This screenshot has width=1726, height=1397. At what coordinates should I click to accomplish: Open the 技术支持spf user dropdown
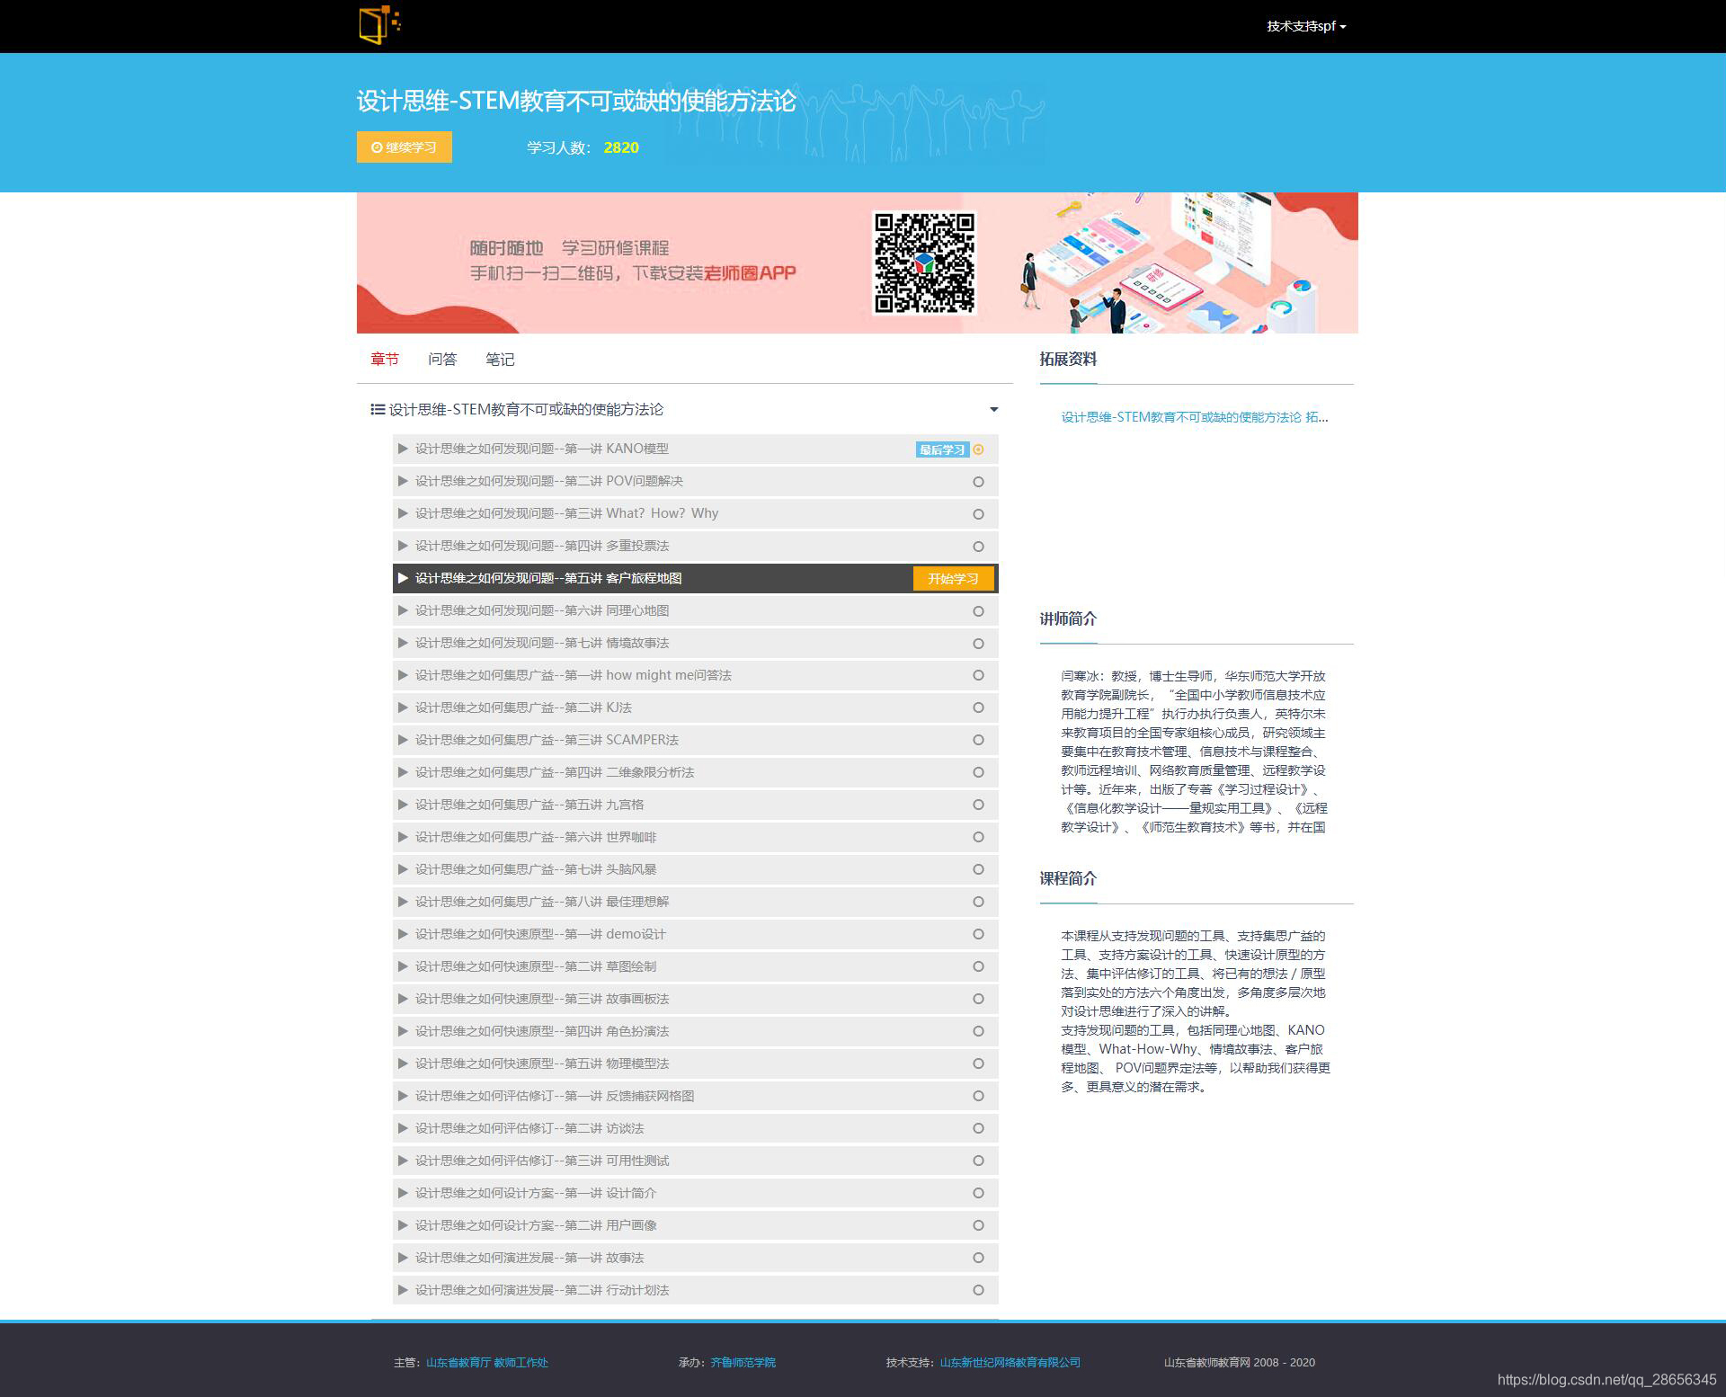point(1305,26)
